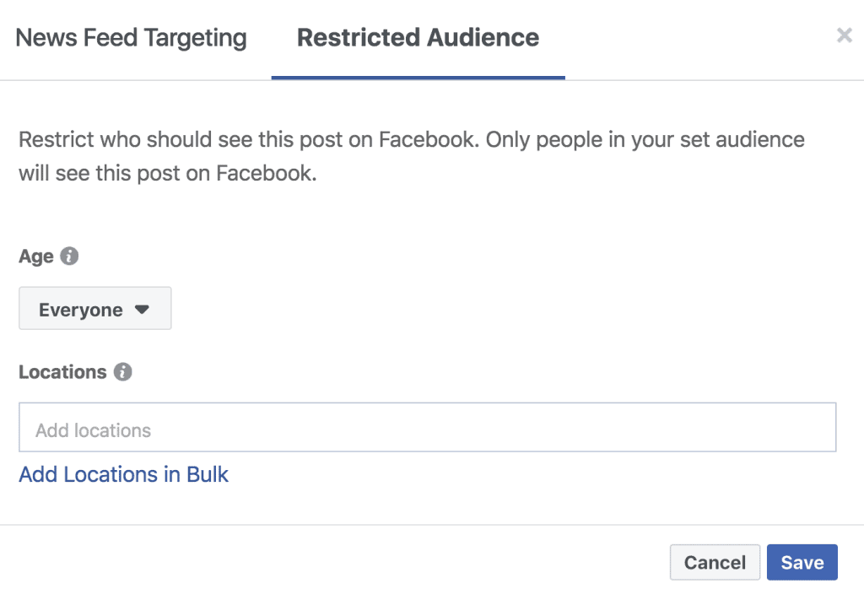Switch to the News Feed Targeting tab

coord(132,38)
